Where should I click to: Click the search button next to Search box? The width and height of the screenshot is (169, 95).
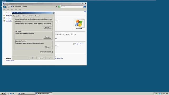pos(84,7)
